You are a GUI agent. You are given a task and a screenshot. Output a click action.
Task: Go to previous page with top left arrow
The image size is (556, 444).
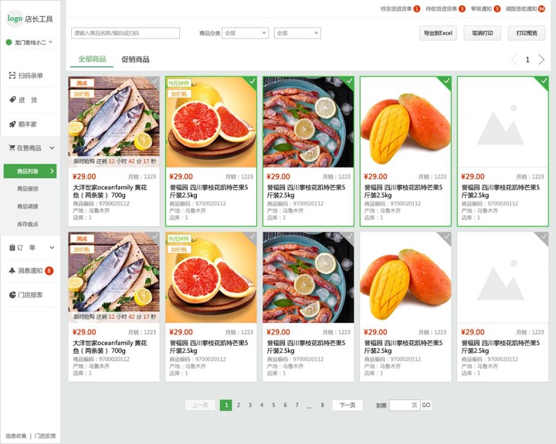coord(514,59)
